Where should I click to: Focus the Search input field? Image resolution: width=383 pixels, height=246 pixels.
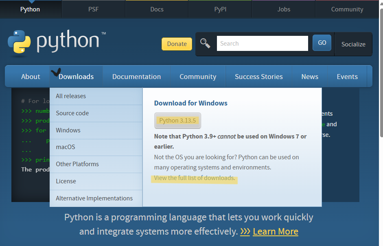click(x=263, y=44)
